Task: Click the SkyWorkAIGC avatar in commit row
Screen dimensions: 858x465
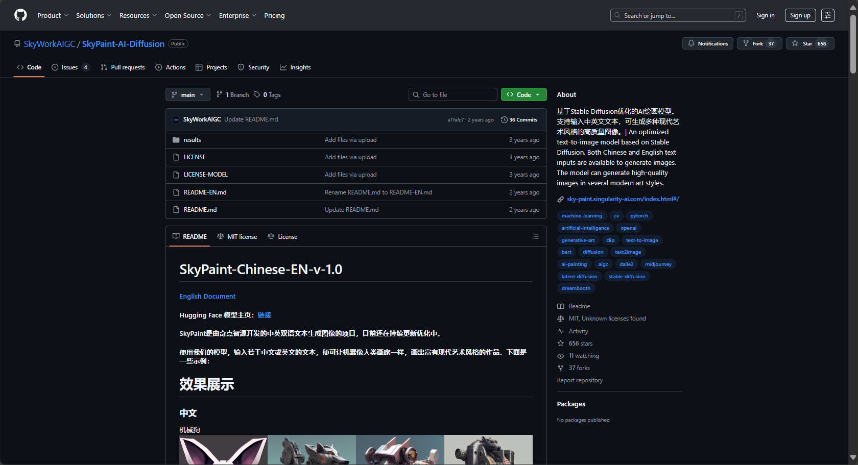Action: coord(176,119)
